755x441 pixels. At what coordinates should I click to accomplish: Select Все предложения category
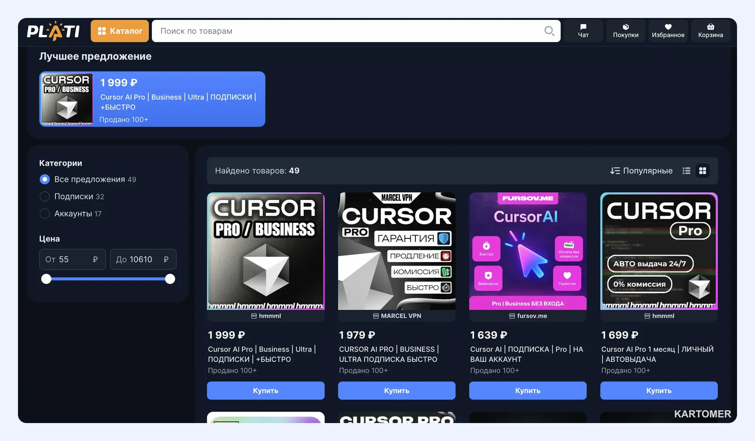(x=88, y=179)
